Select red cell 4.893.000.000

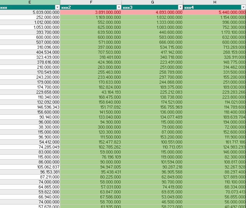(152, 12)
